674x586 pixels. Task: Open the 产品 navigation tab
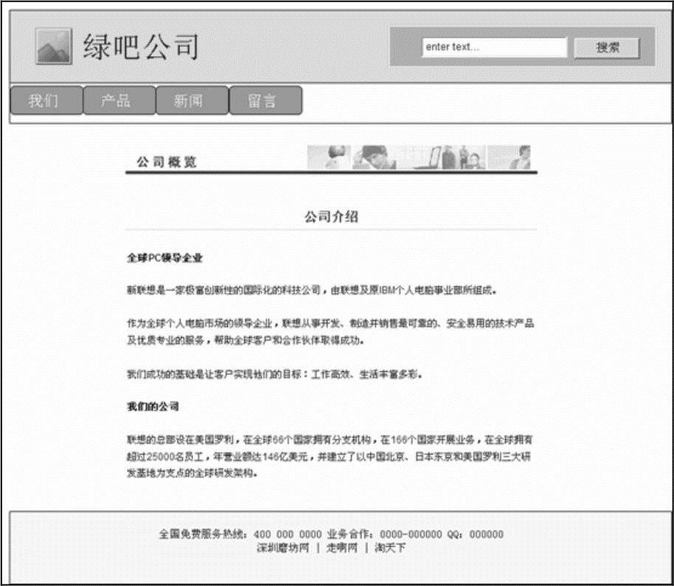119,100
